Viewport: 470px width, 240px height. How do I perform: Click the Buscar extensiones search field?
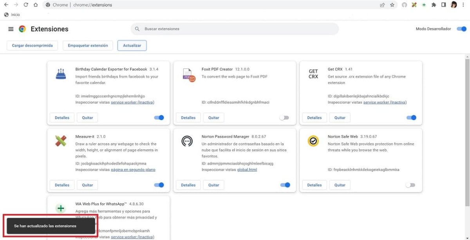tap(235, 29)
